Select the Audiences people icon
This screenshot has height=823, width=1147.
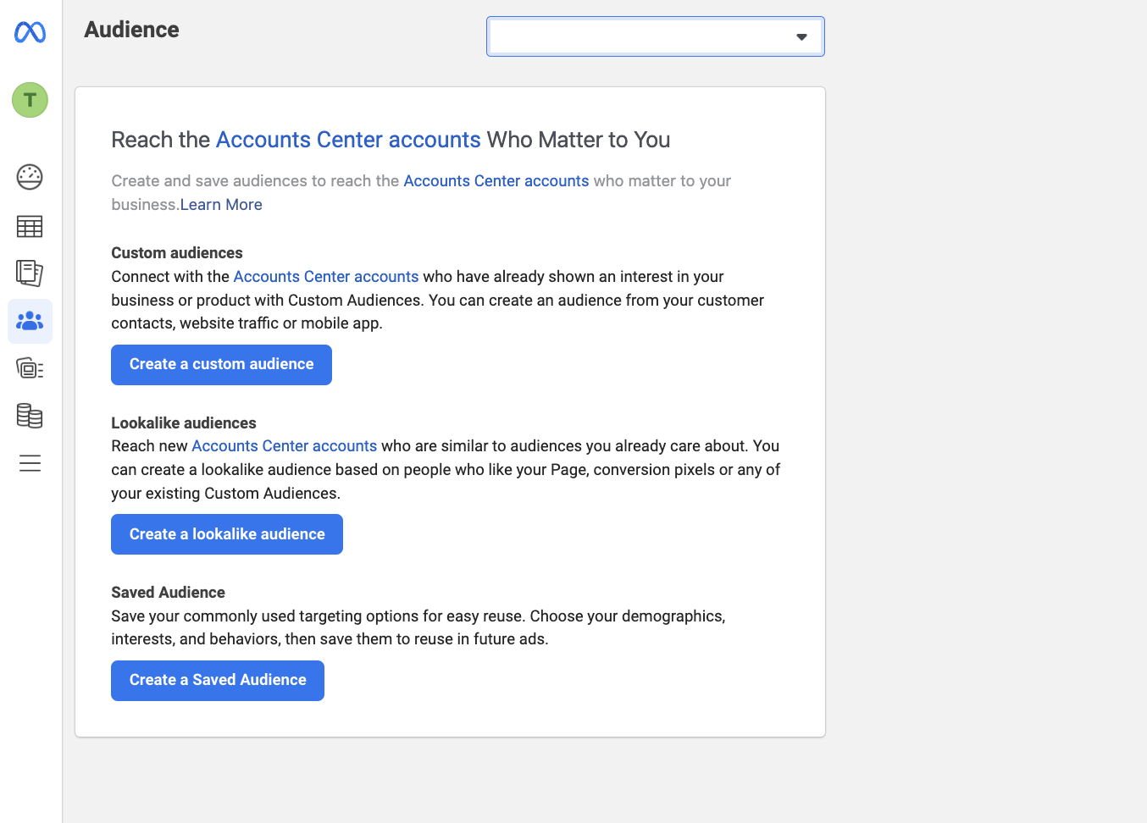30,321
